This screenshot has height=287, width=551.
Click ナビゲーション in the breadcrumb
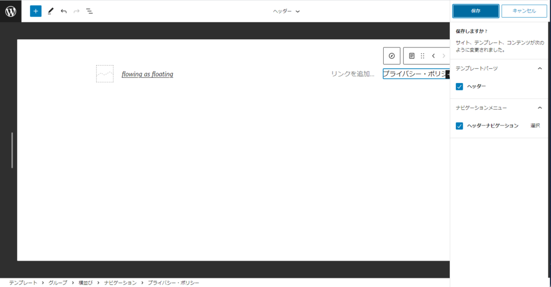pyautogui.click(x=121, y=283)
